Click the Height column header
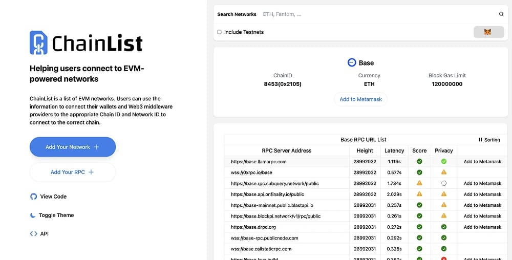The width and height of the screenshot is (512, 260). [x=365, y=150]
